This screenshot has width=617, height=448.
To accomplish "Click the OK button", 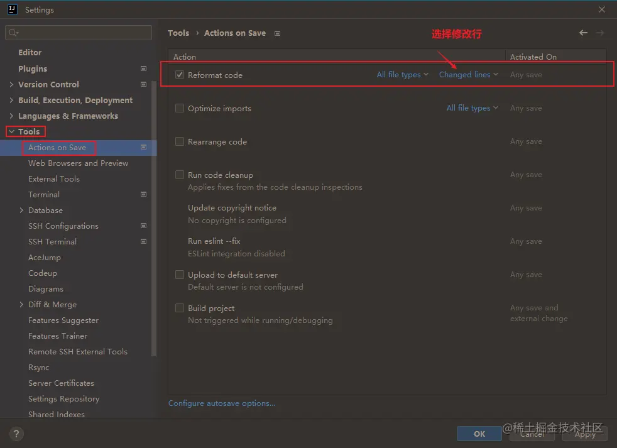I will 479,434.
